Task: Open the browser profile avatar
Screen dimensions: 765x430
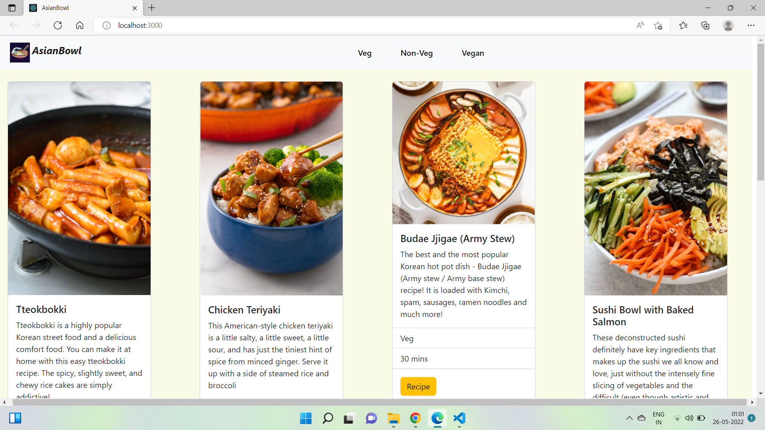Action: pos(728,25)
